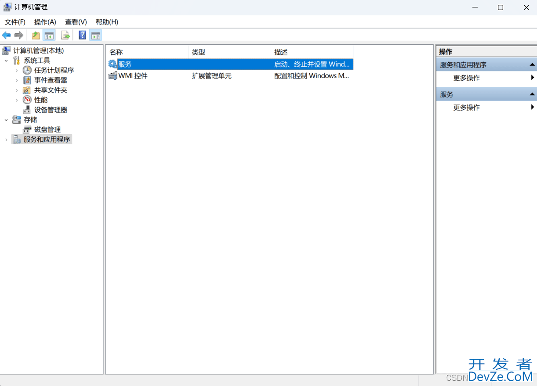
Task: Select the 任务计划程序 clock icon
Action: (27, 70)
